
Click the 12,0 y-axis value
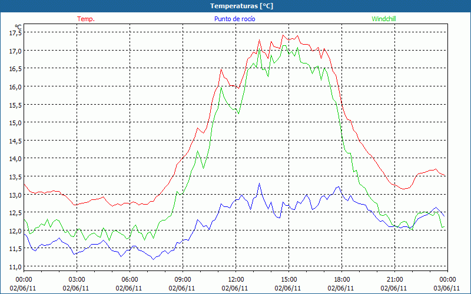pos(15,230)
